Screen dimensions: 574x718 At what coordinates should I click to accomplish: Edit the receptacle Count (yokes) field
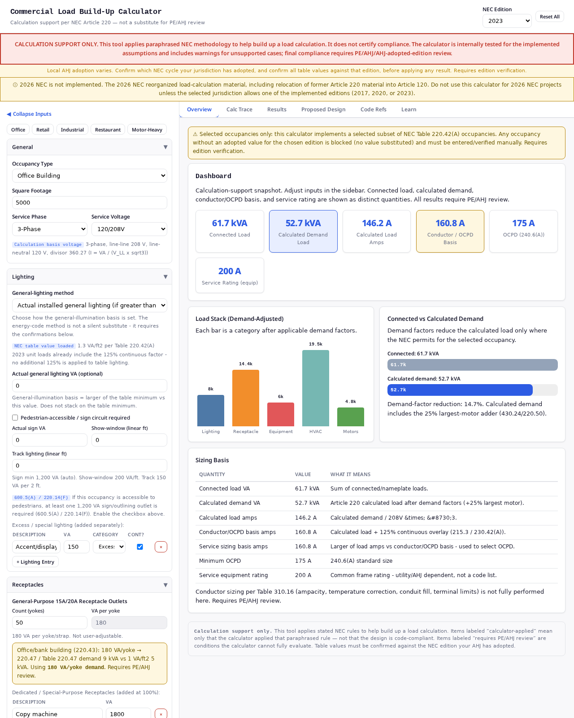50,622
